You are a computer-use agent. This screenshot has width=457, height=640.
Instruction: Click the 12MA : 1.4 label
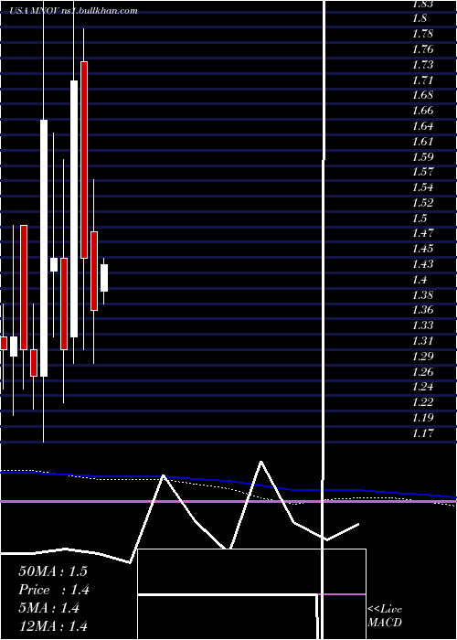pyautogui.click(x=53, y=626)
